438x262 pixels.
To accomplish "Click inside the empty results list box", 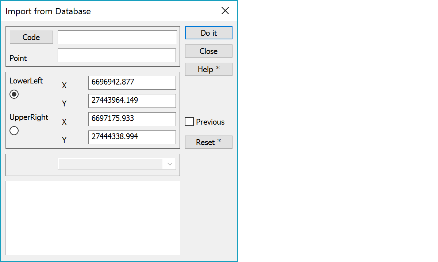I will tap(93, 218).
